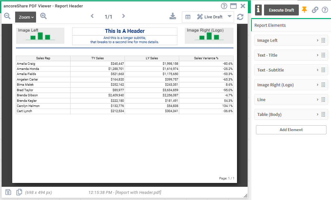The width and height of the screenshot is (331, 200).
Task: Click the 'Brenda Gibson' table cell
Action: 43,95
